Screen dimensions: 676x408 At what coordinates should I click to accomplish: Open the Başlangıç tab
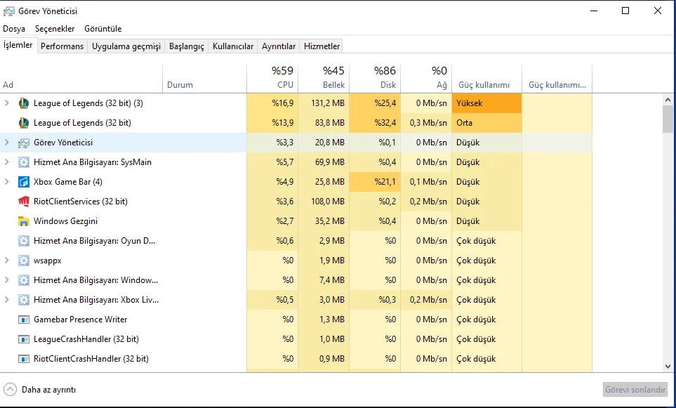[x=187, y=46]
